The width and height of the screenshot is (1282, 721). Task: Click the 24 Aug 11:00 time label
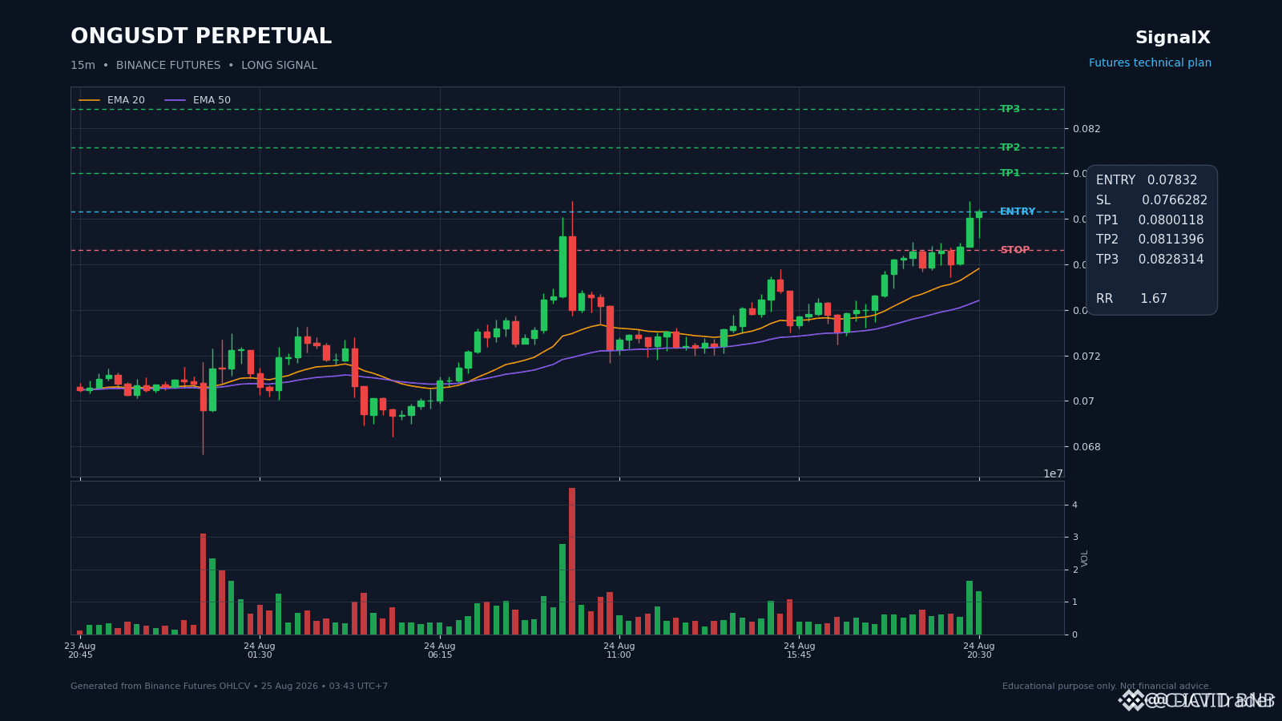point(619,651)
